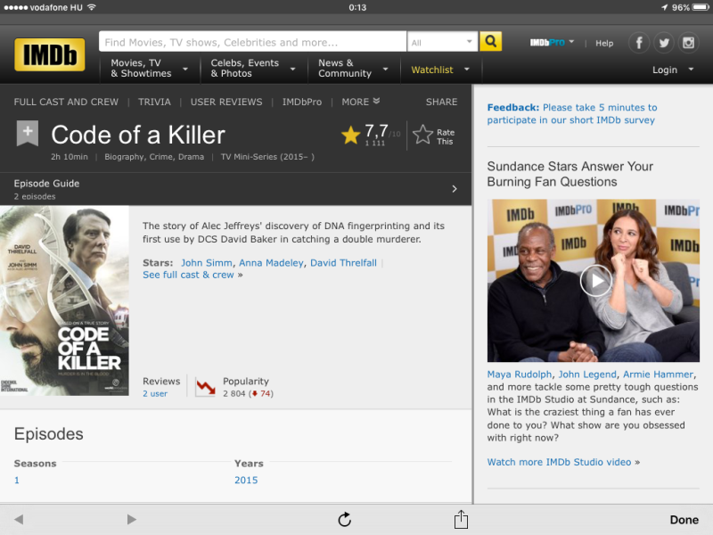Image resolution: width=713 pixels, height=535 pixels.
Task: Expand the MORE submenu
Action: point(361,102)
